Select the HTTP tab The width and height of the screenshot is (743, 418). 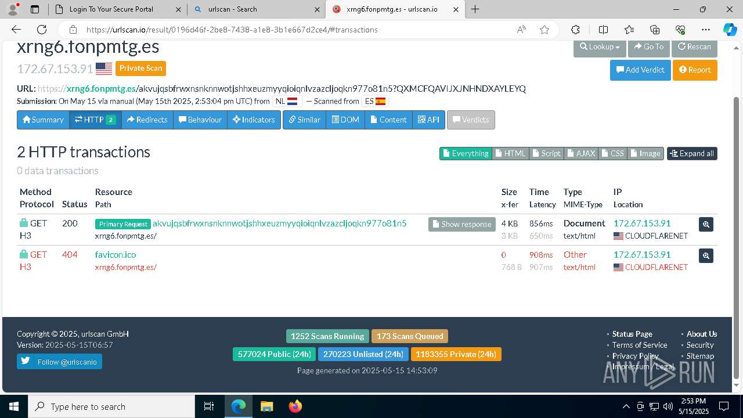tap(95, 120)
